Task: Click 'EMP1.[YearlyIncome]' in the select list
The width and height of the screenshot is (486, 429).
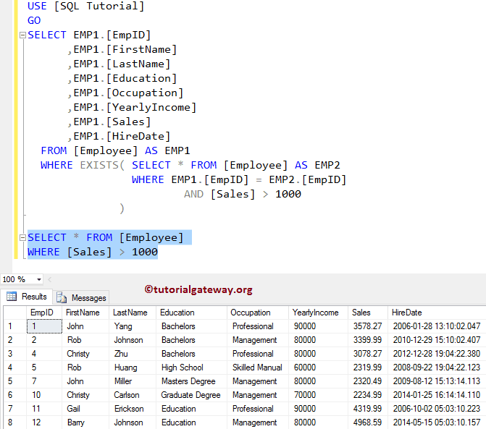Action: (x=135, y=107)
